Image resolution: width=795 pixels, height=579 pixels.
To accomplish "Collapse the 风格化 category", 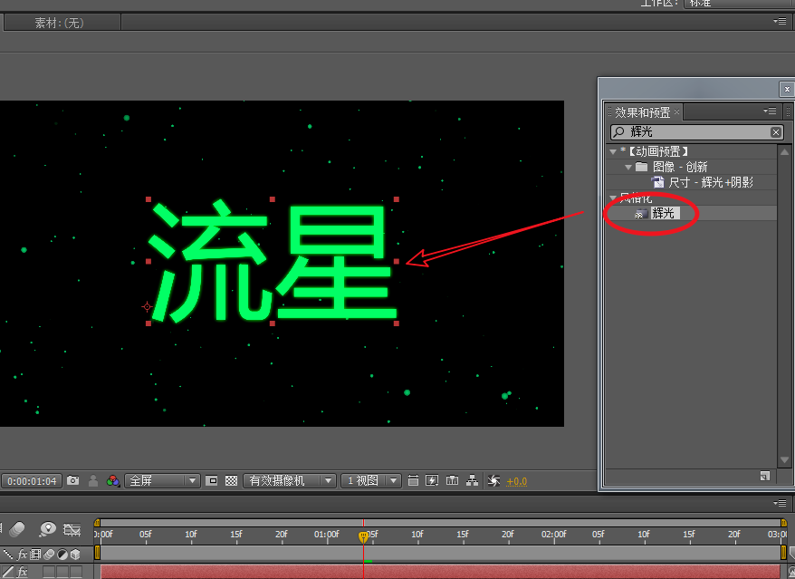I will (613, 198).
